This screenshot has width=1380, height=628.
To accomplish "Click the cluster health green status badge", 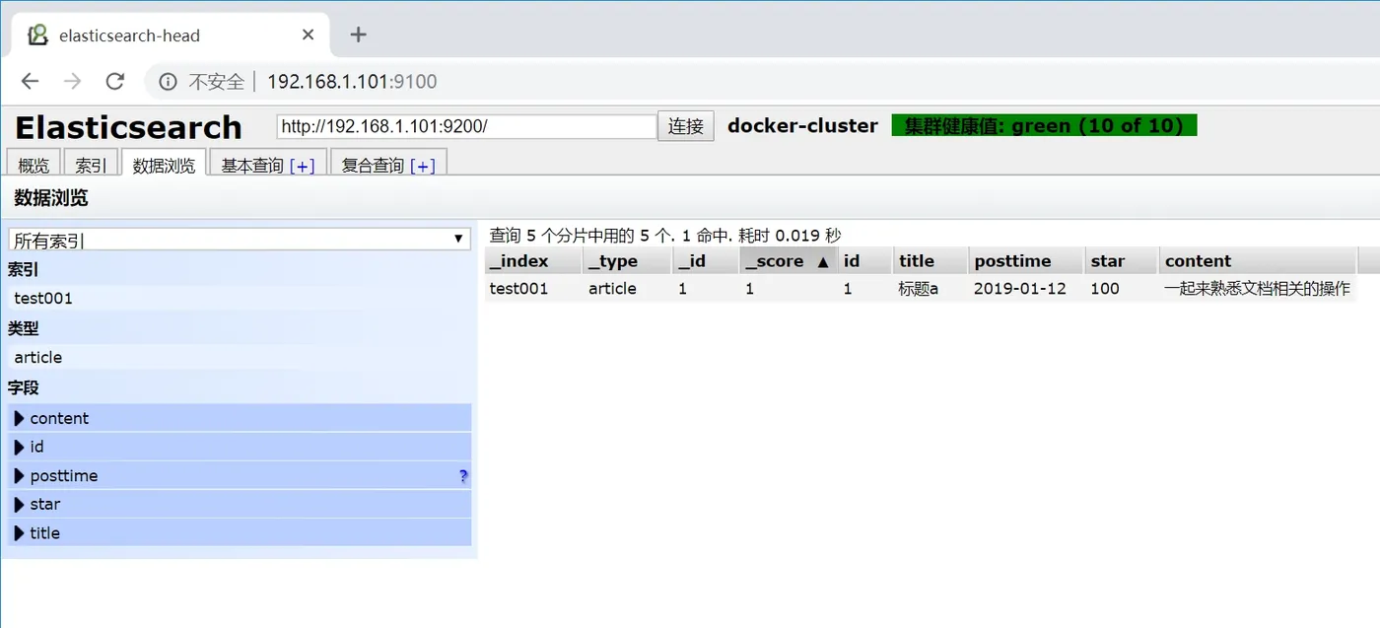I will click(x=1044, y=125).
